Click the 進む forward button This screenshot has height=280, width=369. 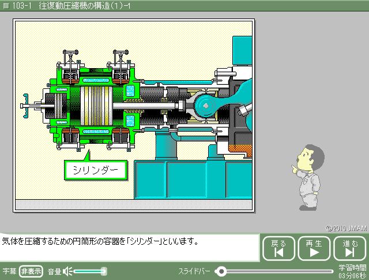(x=350, y=248)
